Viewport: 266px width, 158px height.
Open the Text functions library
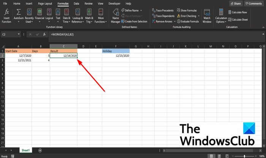click(x=58, y=16)
